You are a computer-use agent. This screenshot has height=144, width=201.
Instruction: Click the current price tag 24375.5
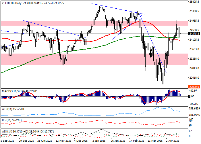click(x=195, y=33)
